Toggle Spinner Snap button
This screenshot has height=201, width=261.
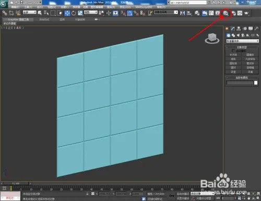(143, 13)
